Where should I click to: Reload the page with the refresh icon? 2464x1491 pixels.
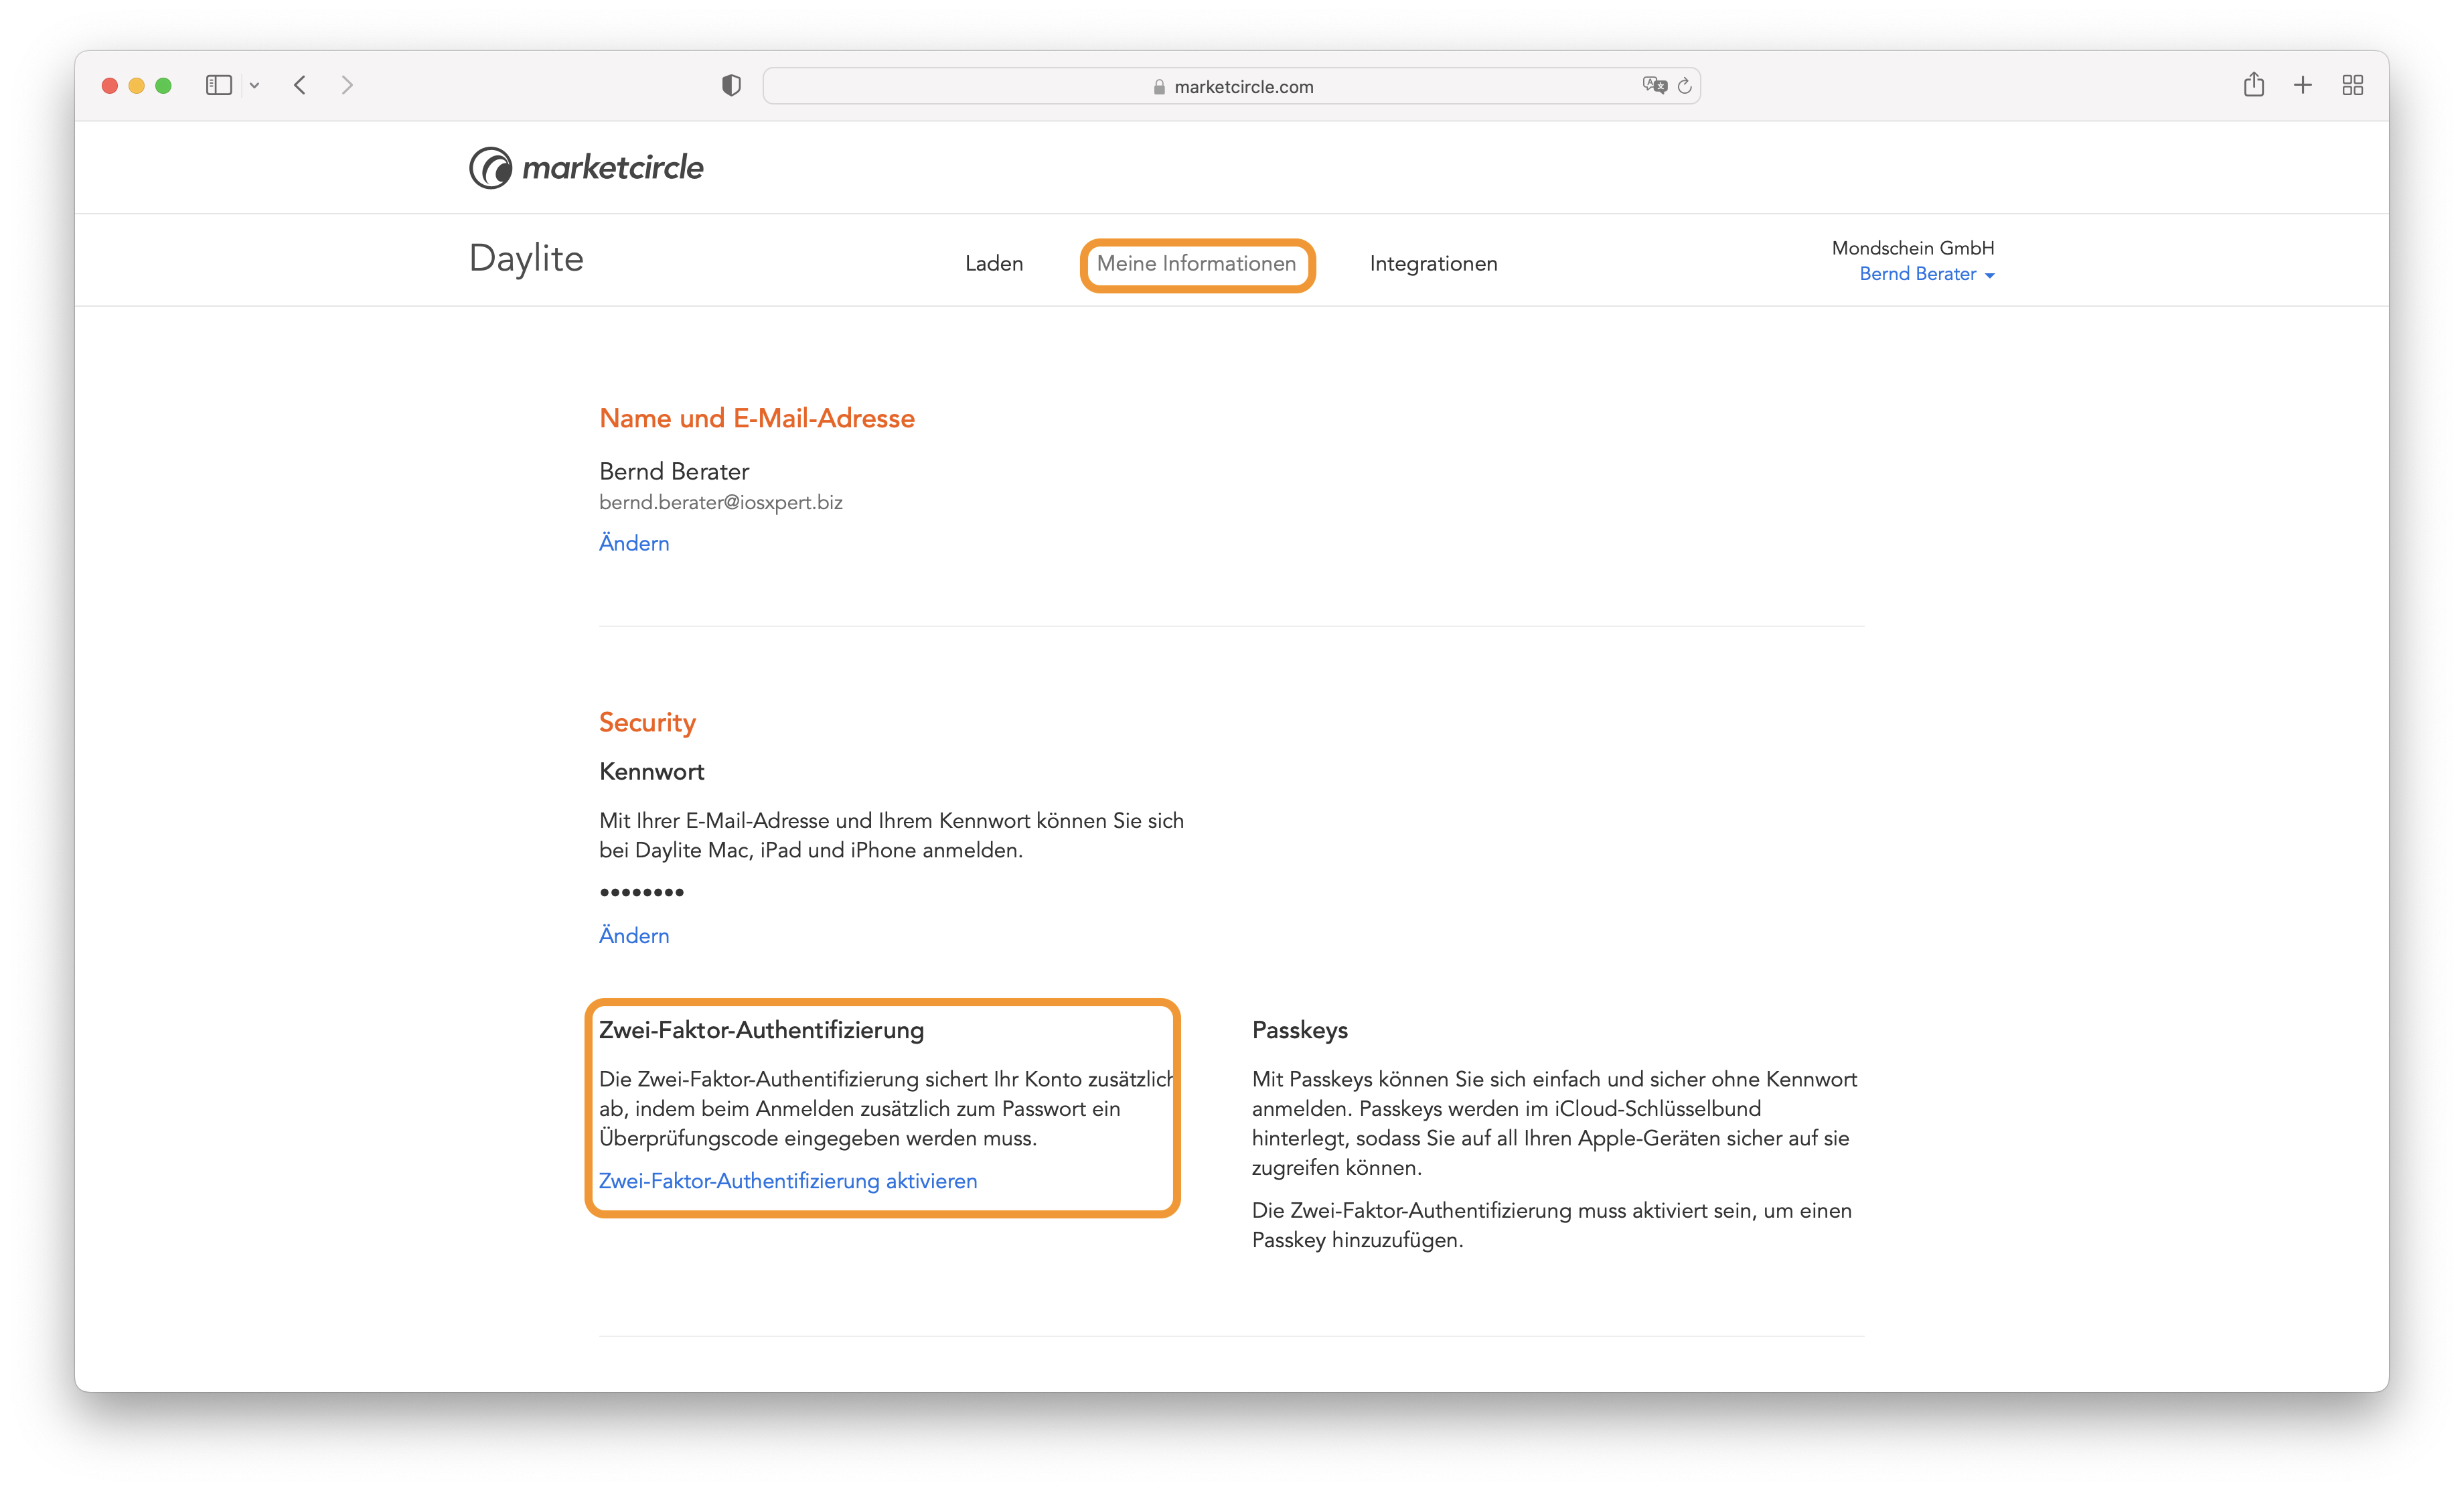[x=1685, y=86]
